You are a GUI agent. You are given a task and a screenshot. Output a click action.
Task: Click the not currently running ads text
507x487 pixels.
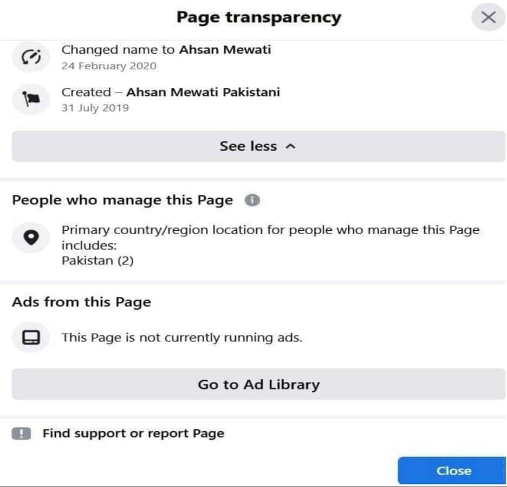[x=181, y=337]
